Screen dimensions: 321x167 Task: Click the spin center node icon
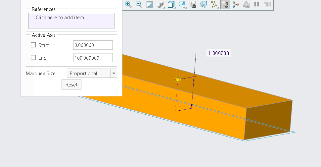(236, 4)
